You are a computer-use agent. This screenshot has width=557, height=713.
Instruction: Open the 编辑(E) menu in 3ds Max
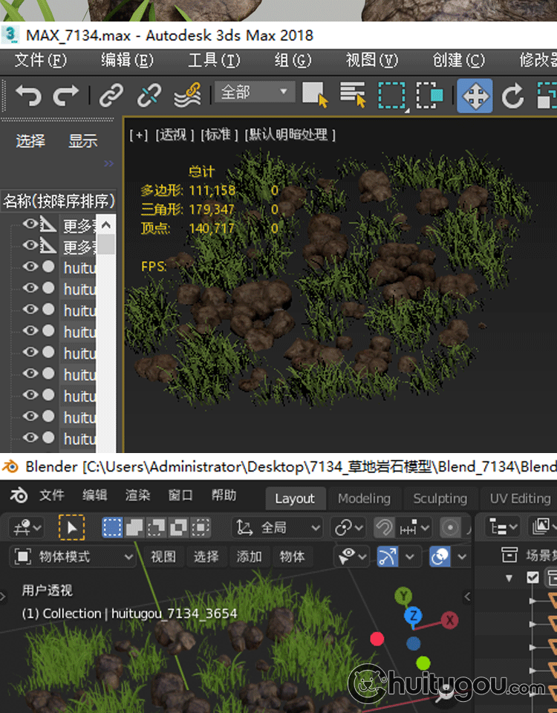coord(127,60)
